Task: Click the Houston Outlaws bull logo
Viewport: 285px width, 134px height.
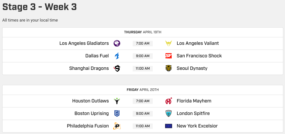Action: (x=117, y=101)
